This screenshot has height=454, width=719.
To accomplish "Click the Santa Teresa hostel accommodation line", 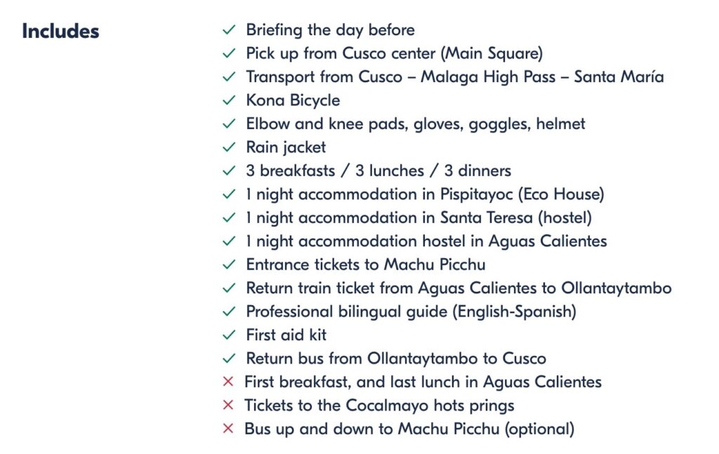I will (418, 218).
